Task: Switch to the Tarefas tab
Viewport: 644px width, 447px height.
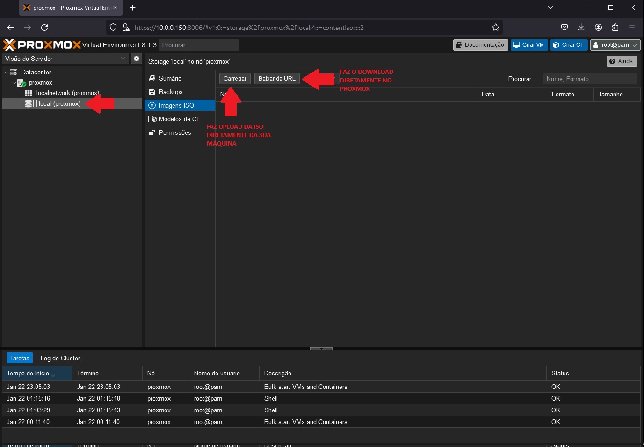Action: 20,358
